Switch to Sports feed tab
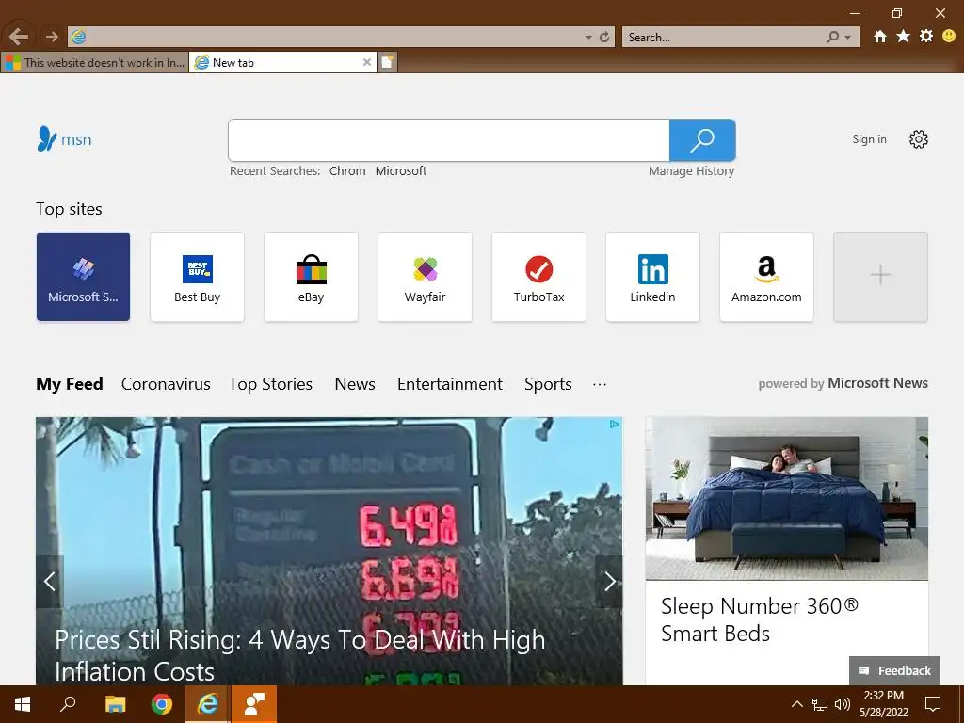This screenshot has height=723, width=964. [548, 384]
